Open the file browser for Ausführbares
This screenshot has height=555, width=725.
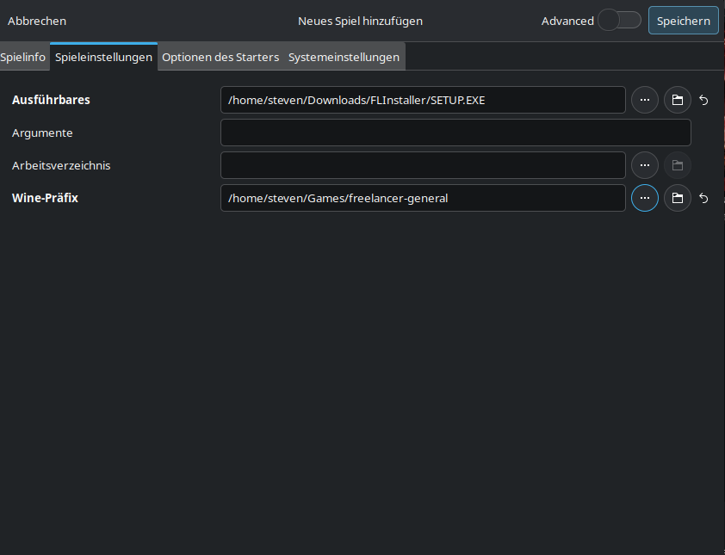tap(644, 100)
